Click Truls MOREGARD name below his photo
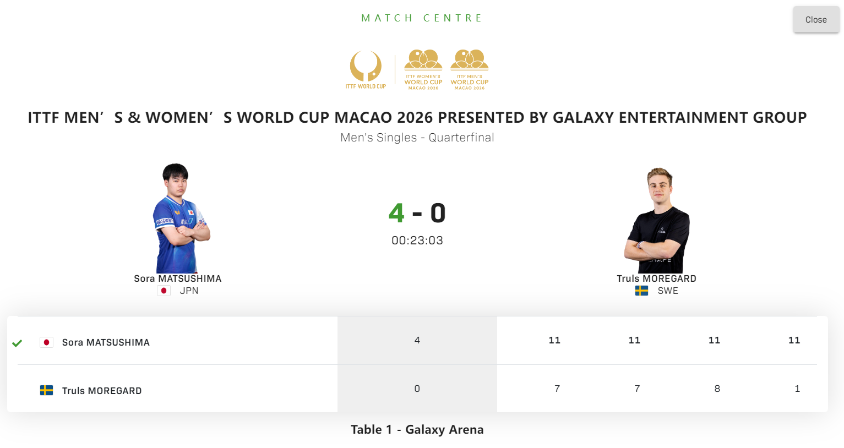Screen dimensions: 844x448 pos(656,278)
